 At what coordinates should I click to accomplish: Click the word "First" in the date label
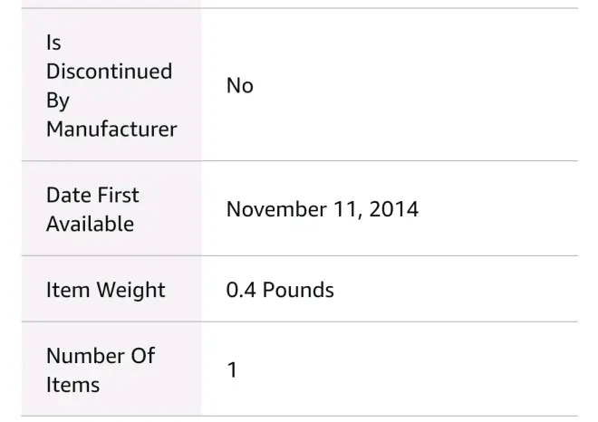tap(118, 195)
